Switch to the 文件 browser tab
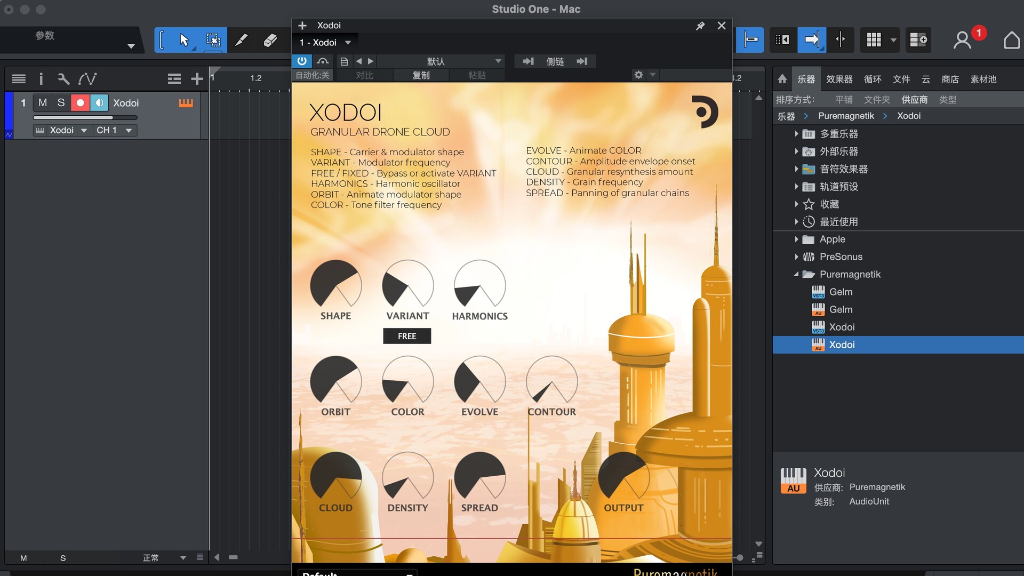This screenshot has width=1024, height=576. pyautogui.click(x=901, y=79)
